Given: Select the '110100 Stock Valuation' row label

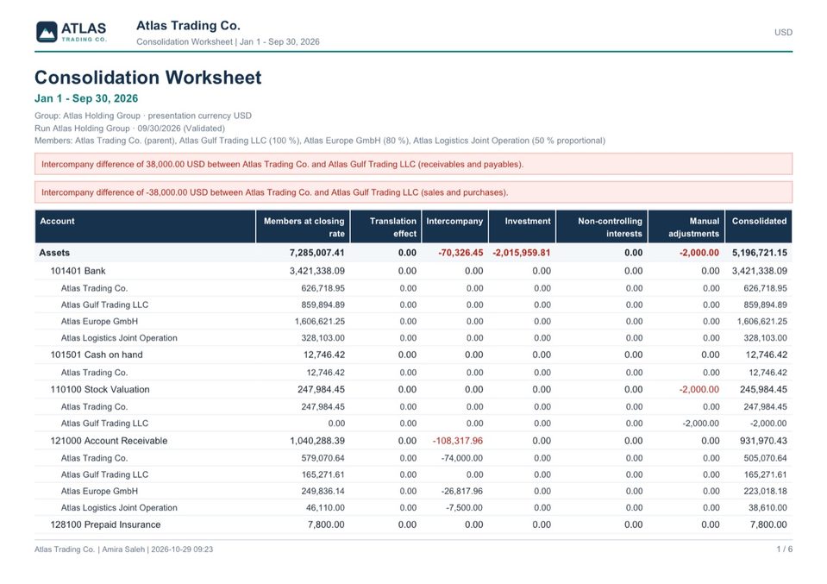Looking at the screenshot, I should click(x=100, y=389).
